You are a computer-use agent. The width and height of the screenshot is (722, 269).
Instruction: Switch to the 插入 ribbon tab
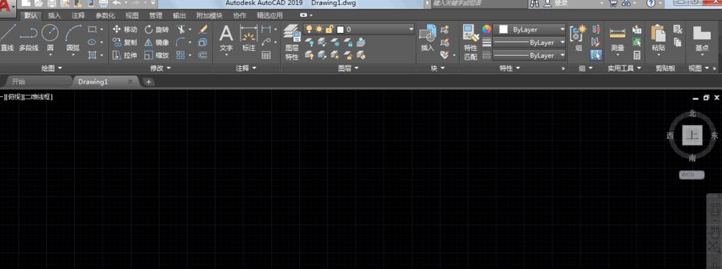[54, 15]
